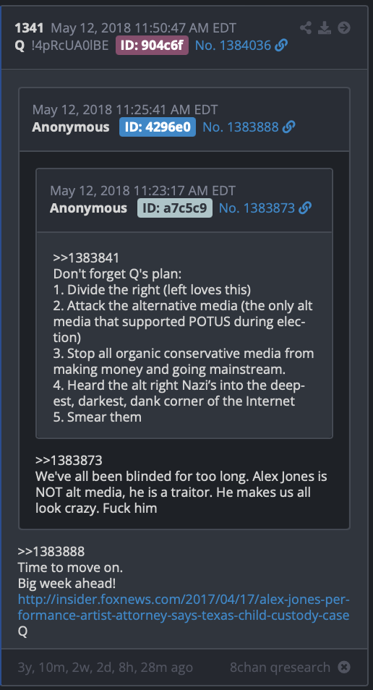Open post link No. 1383888
Screen dimensions: 373x690
241,127
